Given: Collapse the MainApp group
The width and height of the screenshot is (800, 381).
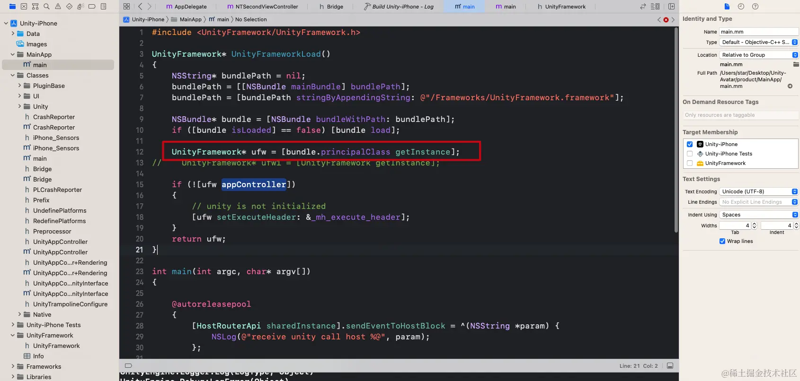Looking at the screenshot, I should [x=13, y=54].
